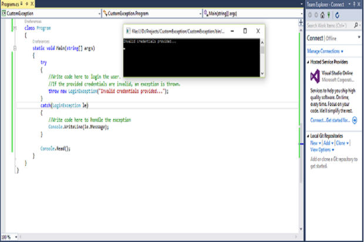The width and height of the screenshot is (364, 242).
Task: Open the CustomException.Program class dropdown
Action: coord(200,13)
